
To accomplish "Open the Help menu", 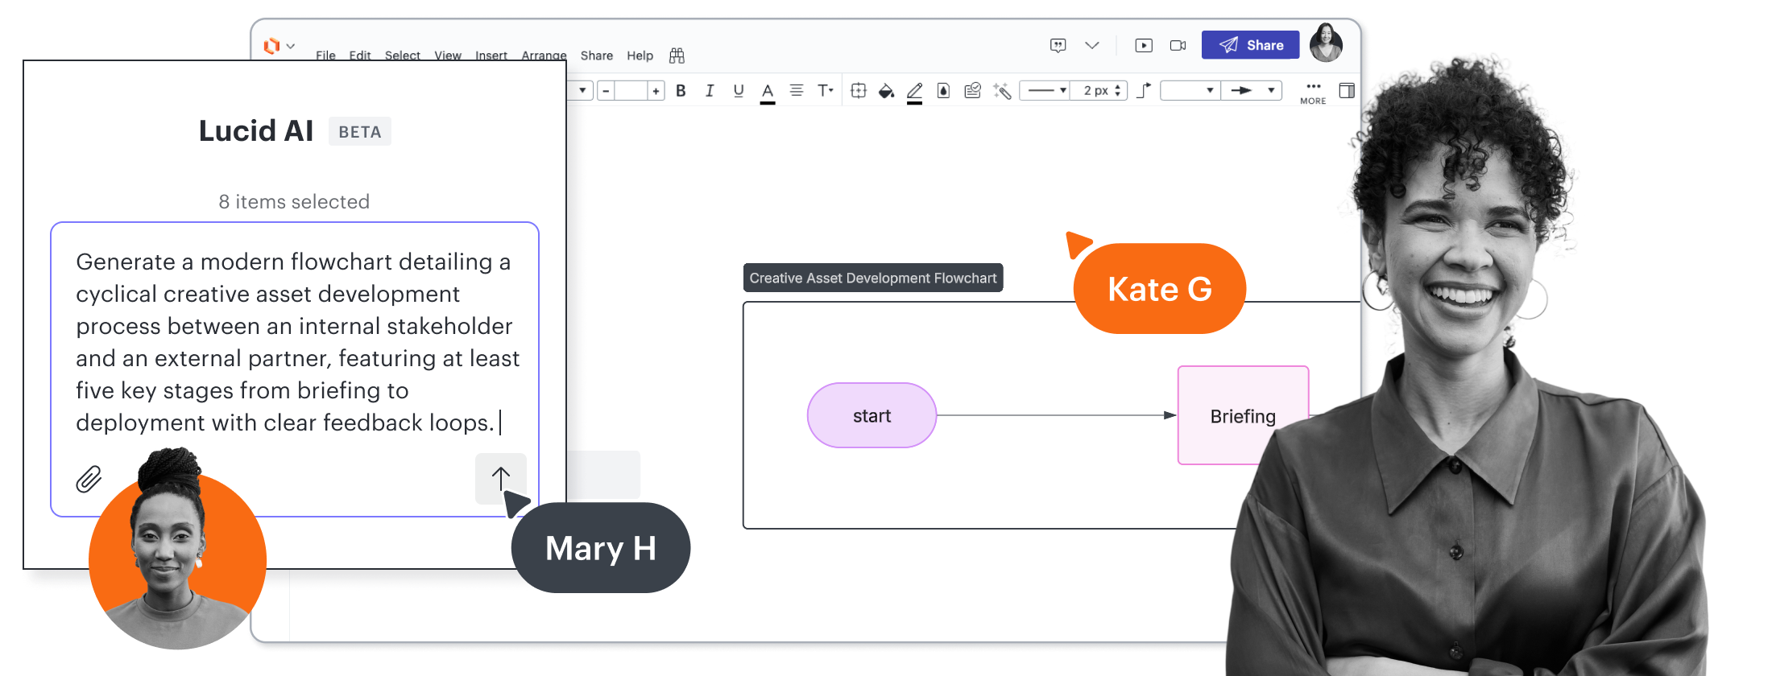I will (640, 56).
